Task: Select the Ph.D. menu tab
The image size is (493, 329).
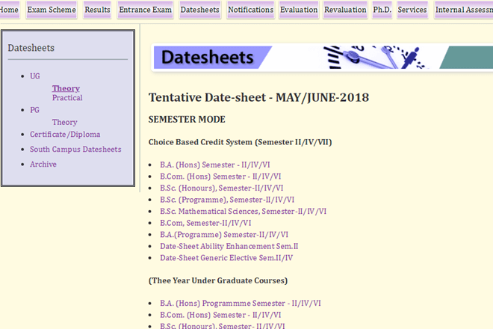Action: pos(382,10)
